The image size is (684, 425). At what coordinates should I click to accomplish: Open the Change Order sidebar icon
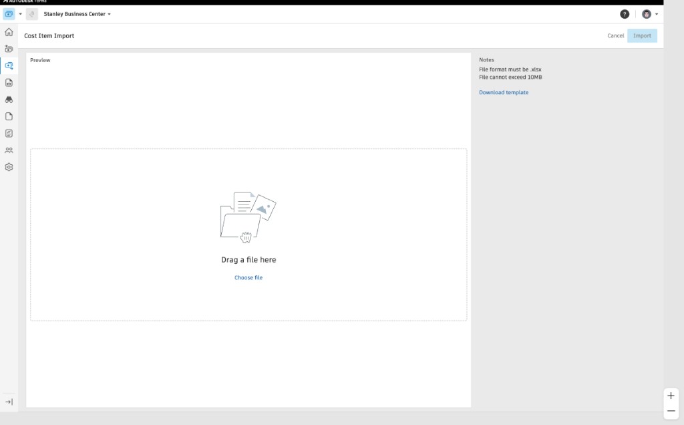tap(9, 82)
